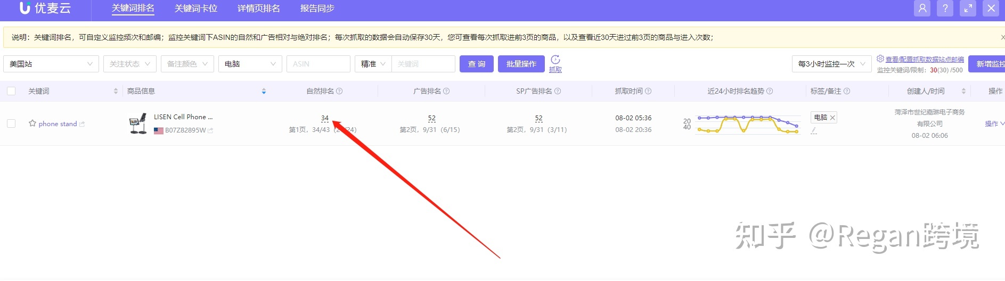Remove the 电脑 tag with its X
Image resolution: width=1005 pixels, height=281 pixels.
pyautogui.click(x=832, y=118)
